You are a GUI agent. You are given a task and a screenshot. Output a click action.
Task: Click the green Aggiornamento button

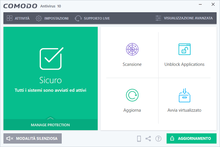point(191,138)
